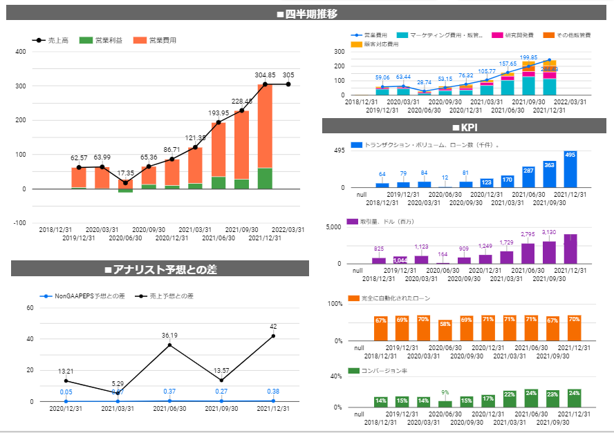Click the blue bar labeled 287

[x=528, y=177]
